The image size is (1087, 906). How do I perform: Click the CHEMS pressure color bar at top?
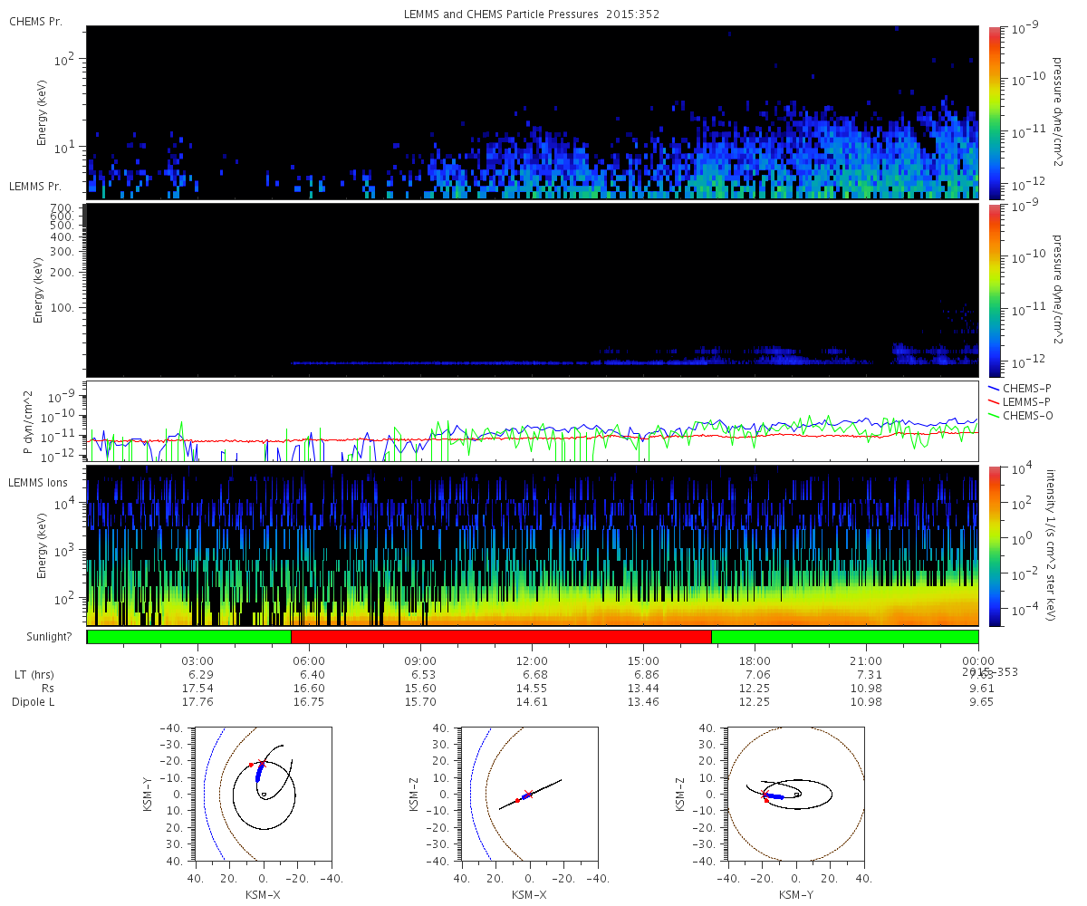[x=993, y=111]
